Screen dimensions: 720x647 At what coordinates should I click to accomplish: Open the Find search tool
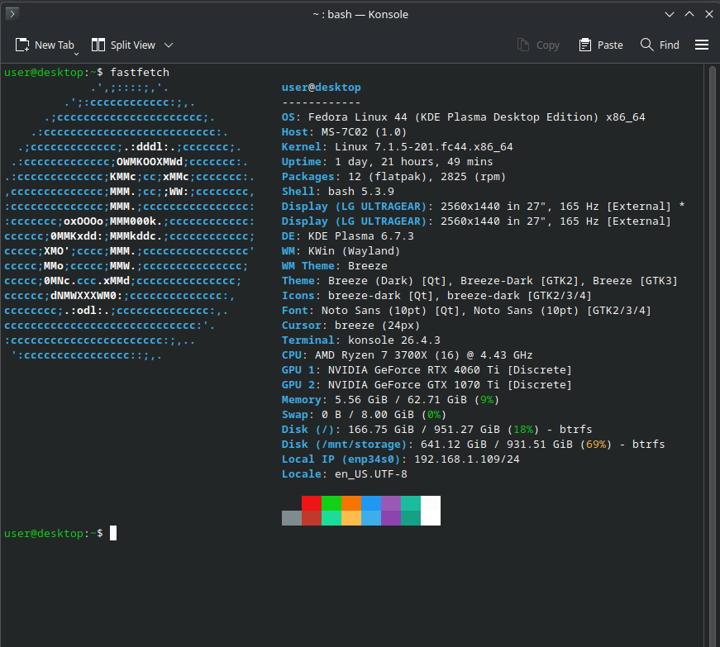pyautogui.click(x=660, y=45)
